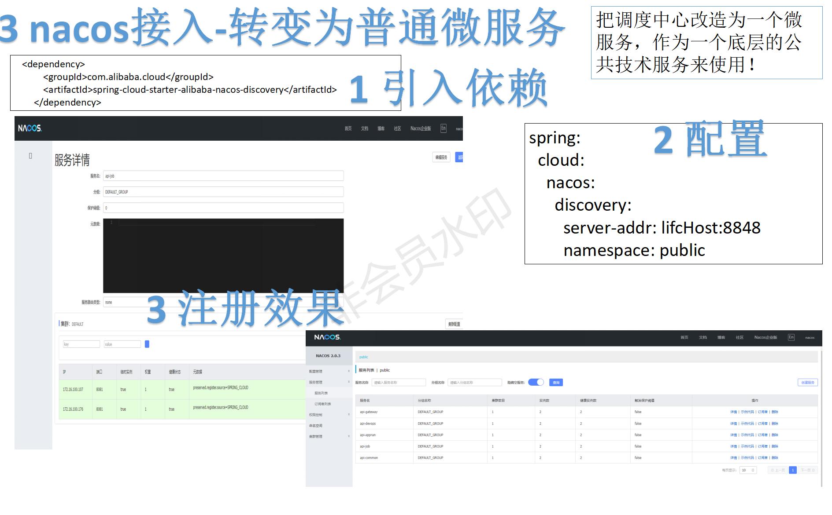Focus the value filter input
The image size is (832, 515).
[122, 344]
